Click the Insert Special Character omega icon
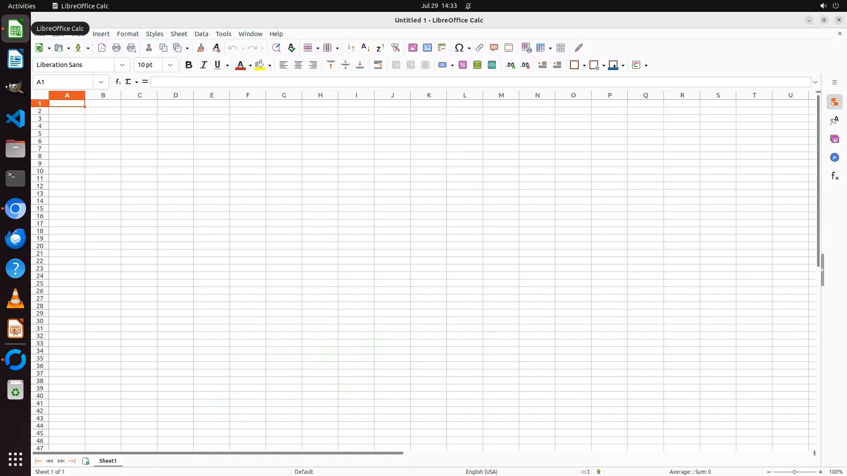The width and height of the screenshot is (847, 476). [459, 48]
